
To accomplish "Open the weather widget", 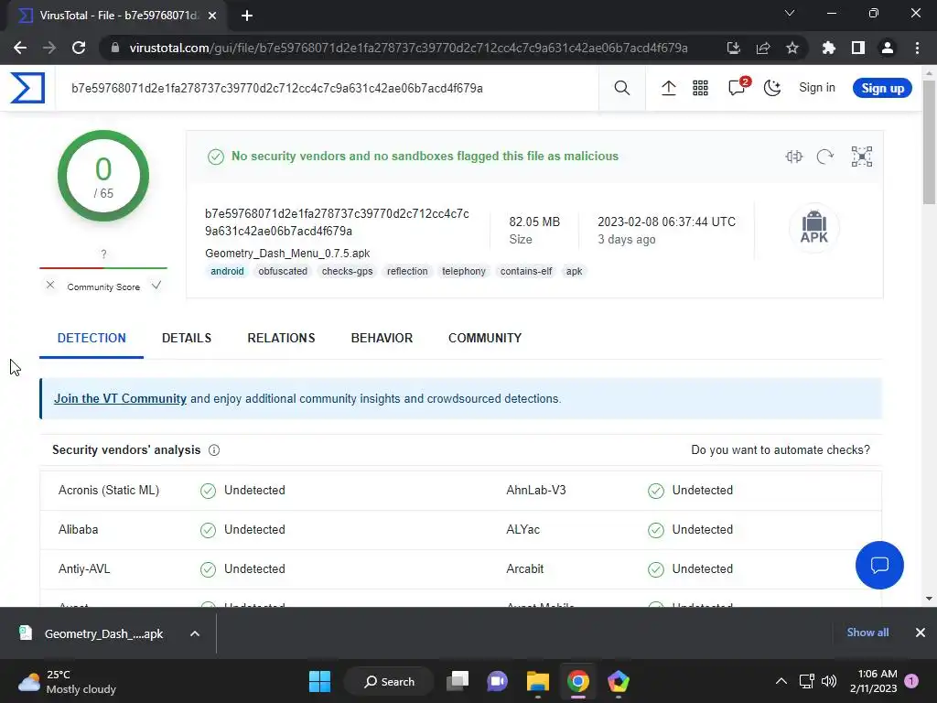I will (x=67, y=681).
